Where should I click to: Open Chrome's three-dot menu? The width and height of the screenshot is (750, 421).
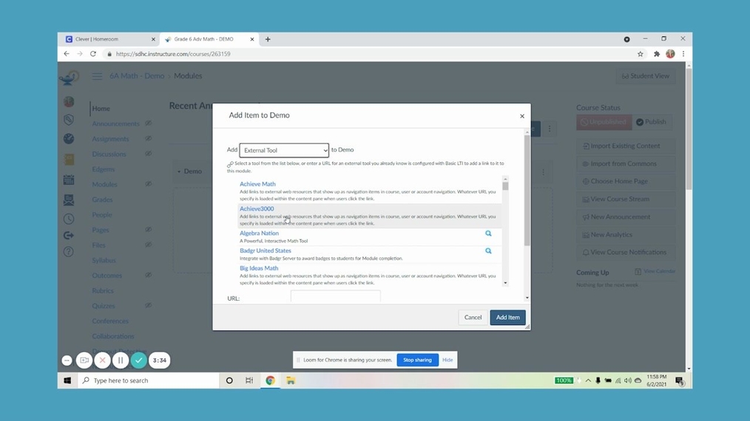click(x=683, y=54)
